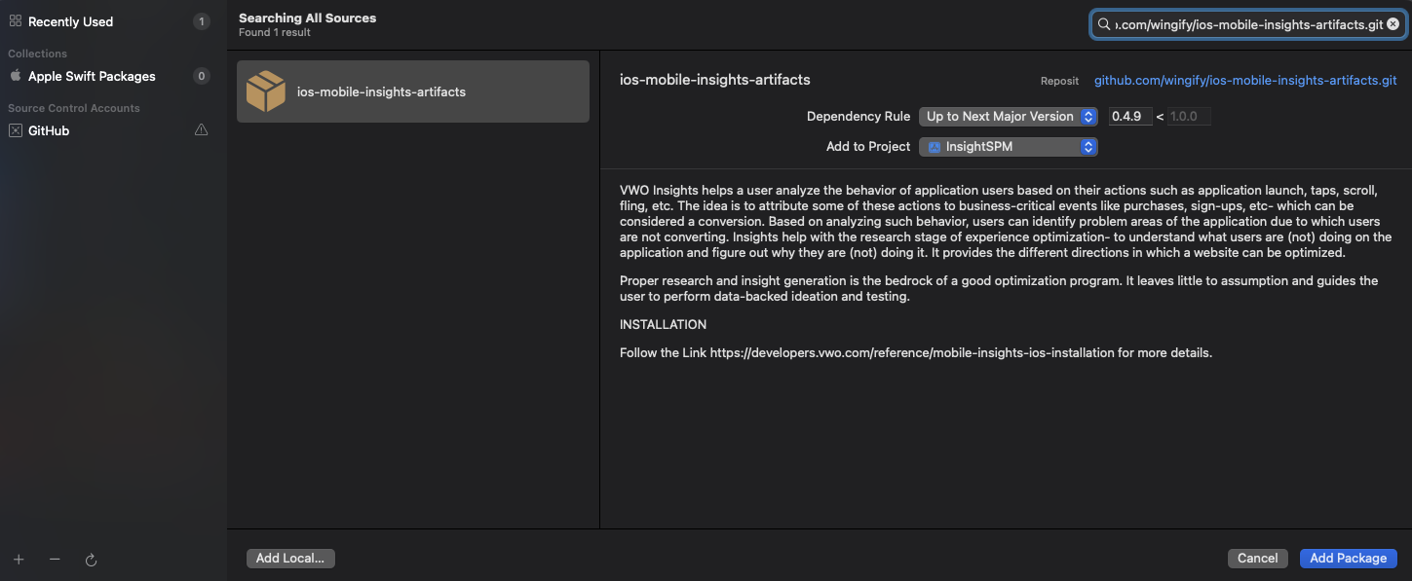
Task: Click the Dependency Rule label
Action: click(x=859, y=117)
